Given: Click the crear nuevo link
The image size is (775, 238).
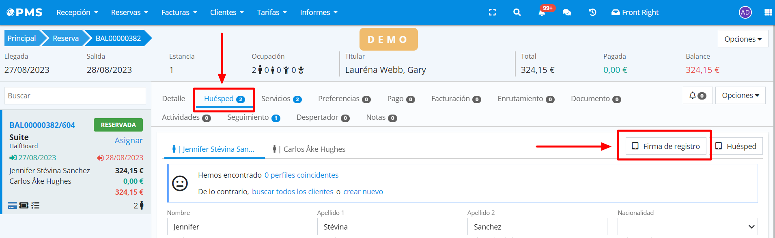Looking at the screenshot, I should [363, 192].
